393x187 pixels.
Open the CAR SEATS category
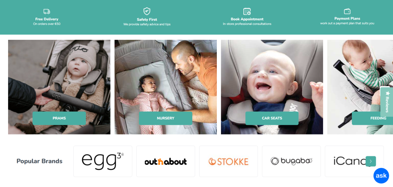pos(272,118)
